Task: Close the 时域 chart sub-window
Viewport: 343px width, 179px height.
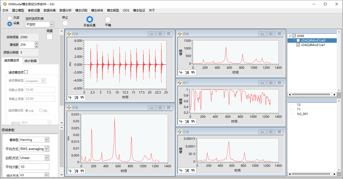Action: point(169,34)
